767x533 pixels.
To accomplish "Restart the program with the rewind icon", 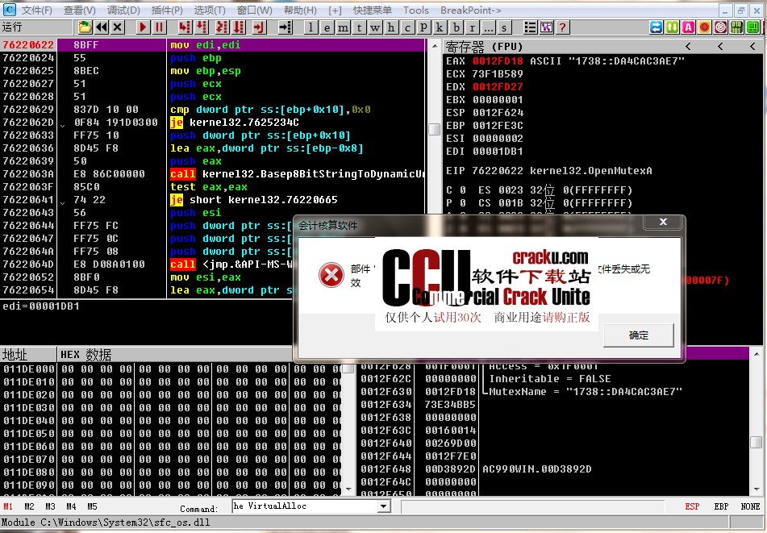I will point(102,27).
